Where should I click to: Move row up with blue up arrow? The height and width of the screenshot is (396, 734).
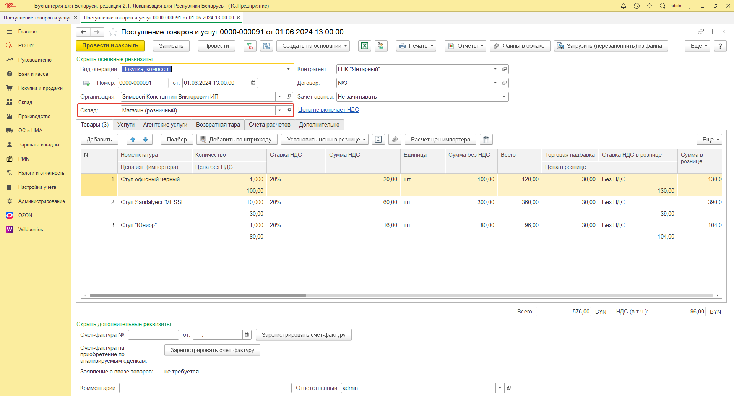pyautogui.click(x=133, y=140)
